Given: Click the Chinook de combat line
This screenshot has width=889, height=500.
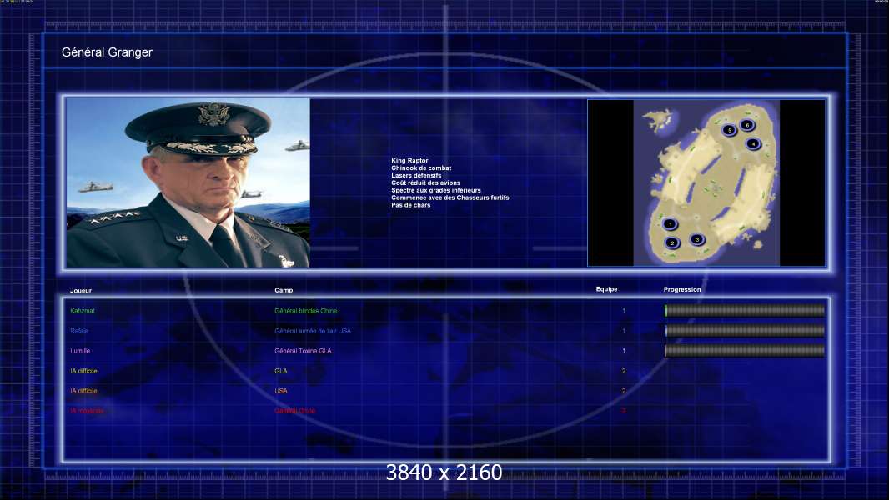Looking at the screenshot, I should (x=421, y=168).
